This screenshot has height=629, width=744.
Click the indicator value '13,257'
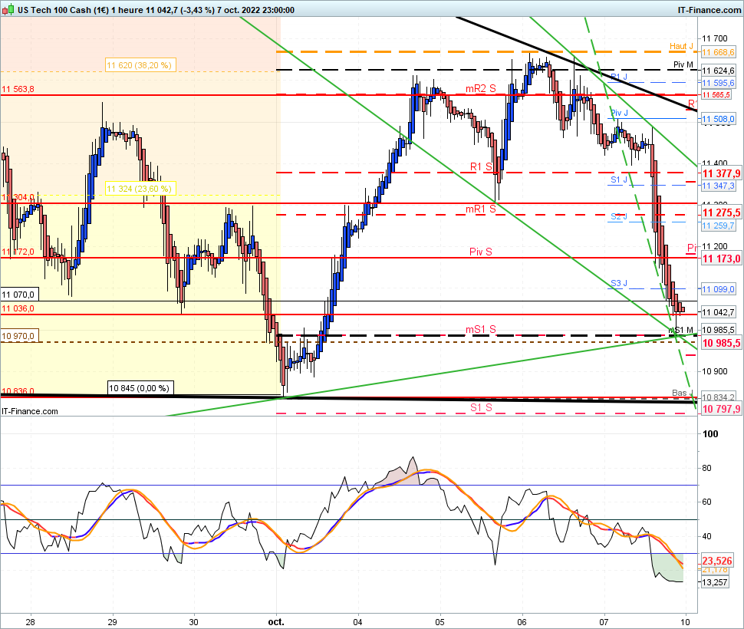[x=715, y=582]
